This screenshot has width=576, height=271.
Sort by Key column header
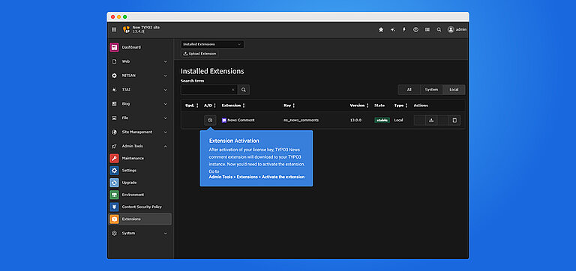coord(289,106)
